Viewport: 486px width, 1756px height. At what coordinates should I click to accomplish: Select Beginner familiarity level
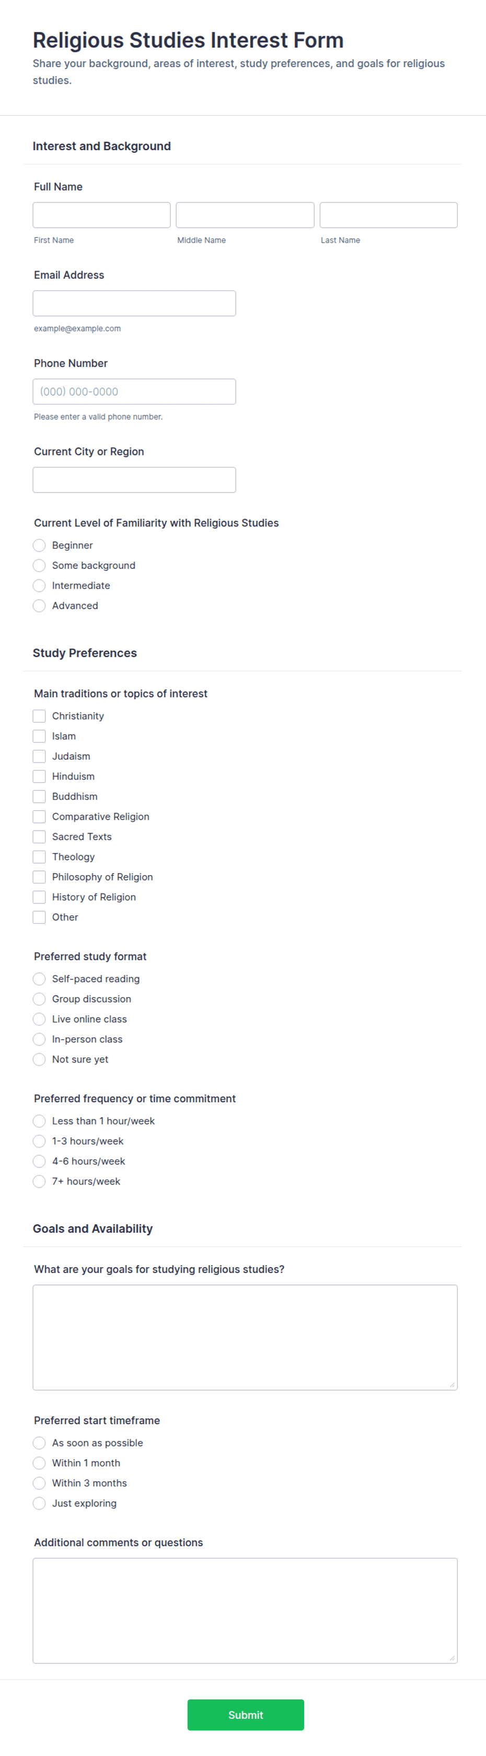point(40,545)
